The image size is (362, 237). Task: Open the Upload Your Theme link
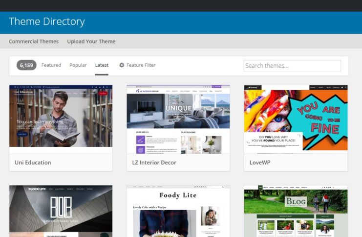tap(91, 41)
